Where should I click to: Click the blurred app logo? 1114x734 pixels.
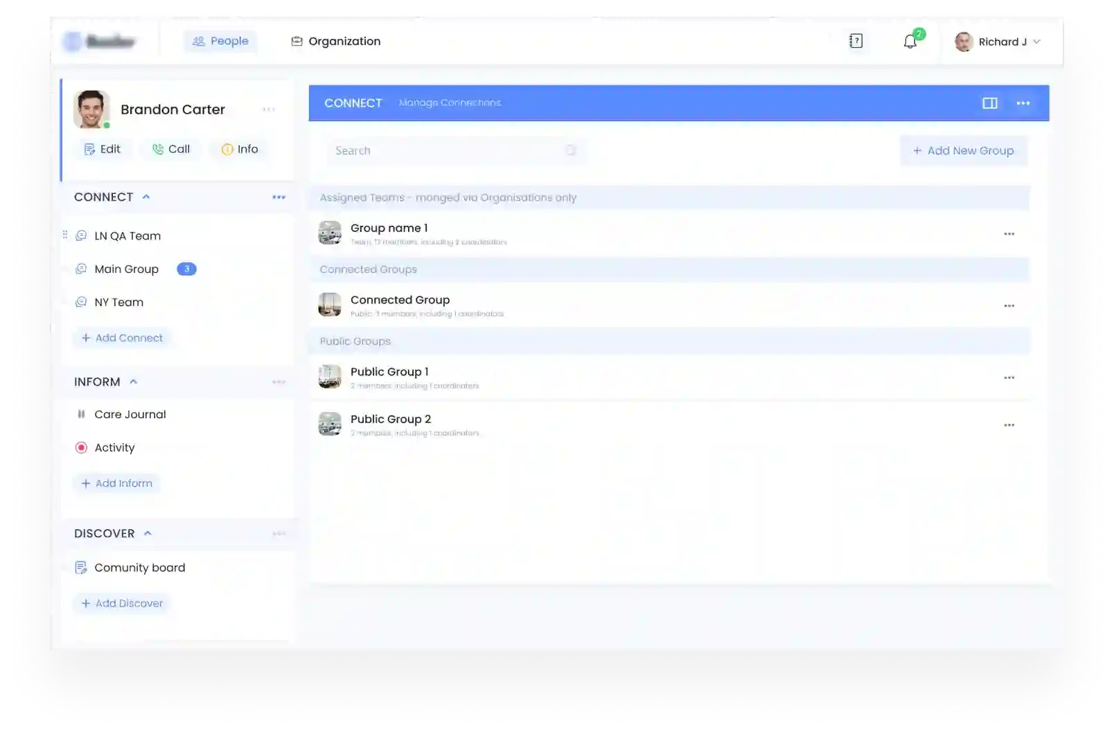[x=99, y=42]
